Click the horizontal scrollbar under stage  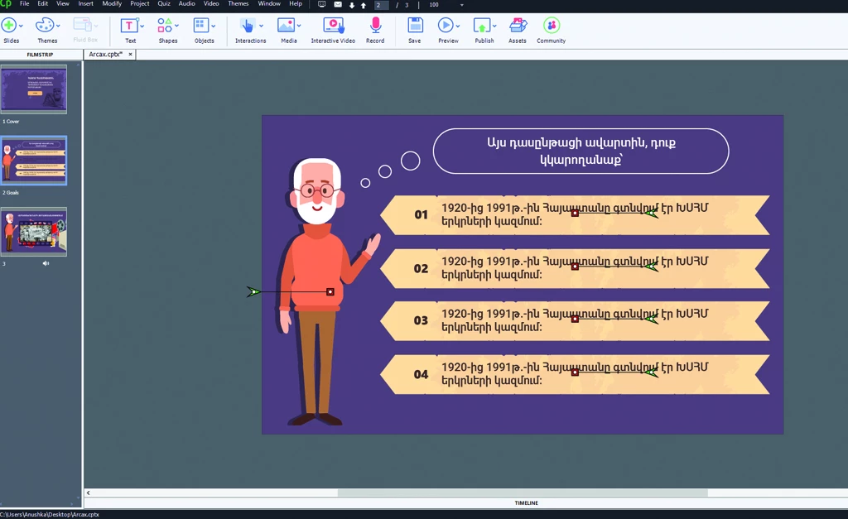click(523, 493)
